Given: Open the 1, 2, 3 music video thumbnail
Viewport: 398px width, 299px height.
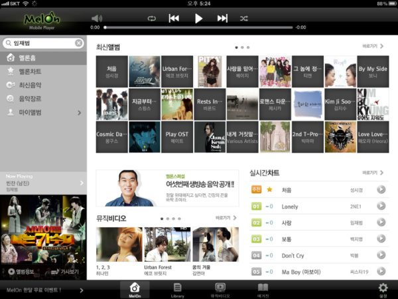Looking at the screenshot, I should [x=119, y=245].
